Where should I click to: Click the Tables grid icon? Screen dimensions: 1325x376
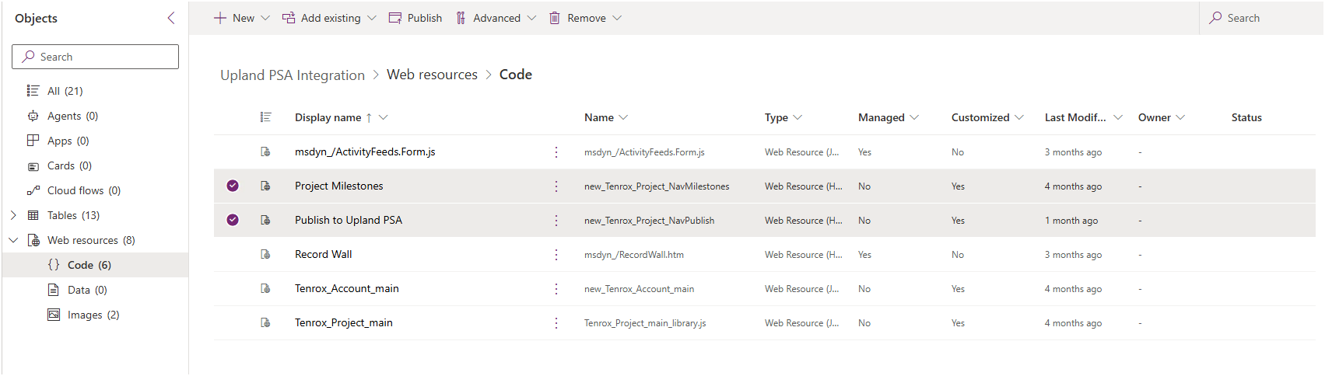pos(33,215)
